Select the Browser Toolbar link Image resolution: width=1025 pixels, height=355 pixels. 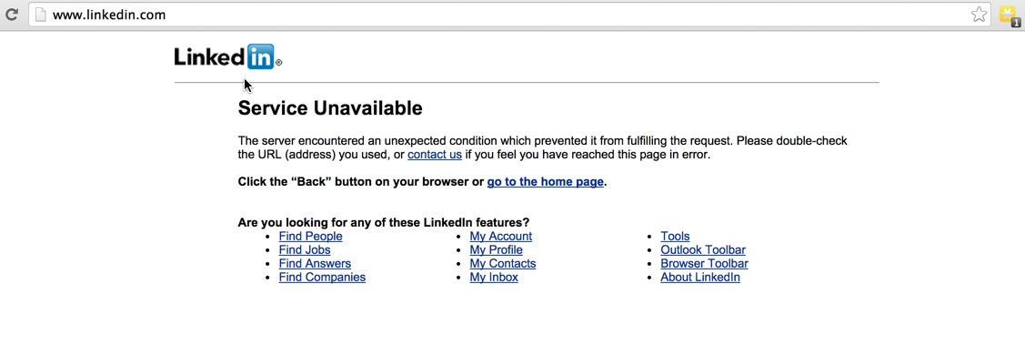click(704, 263)
